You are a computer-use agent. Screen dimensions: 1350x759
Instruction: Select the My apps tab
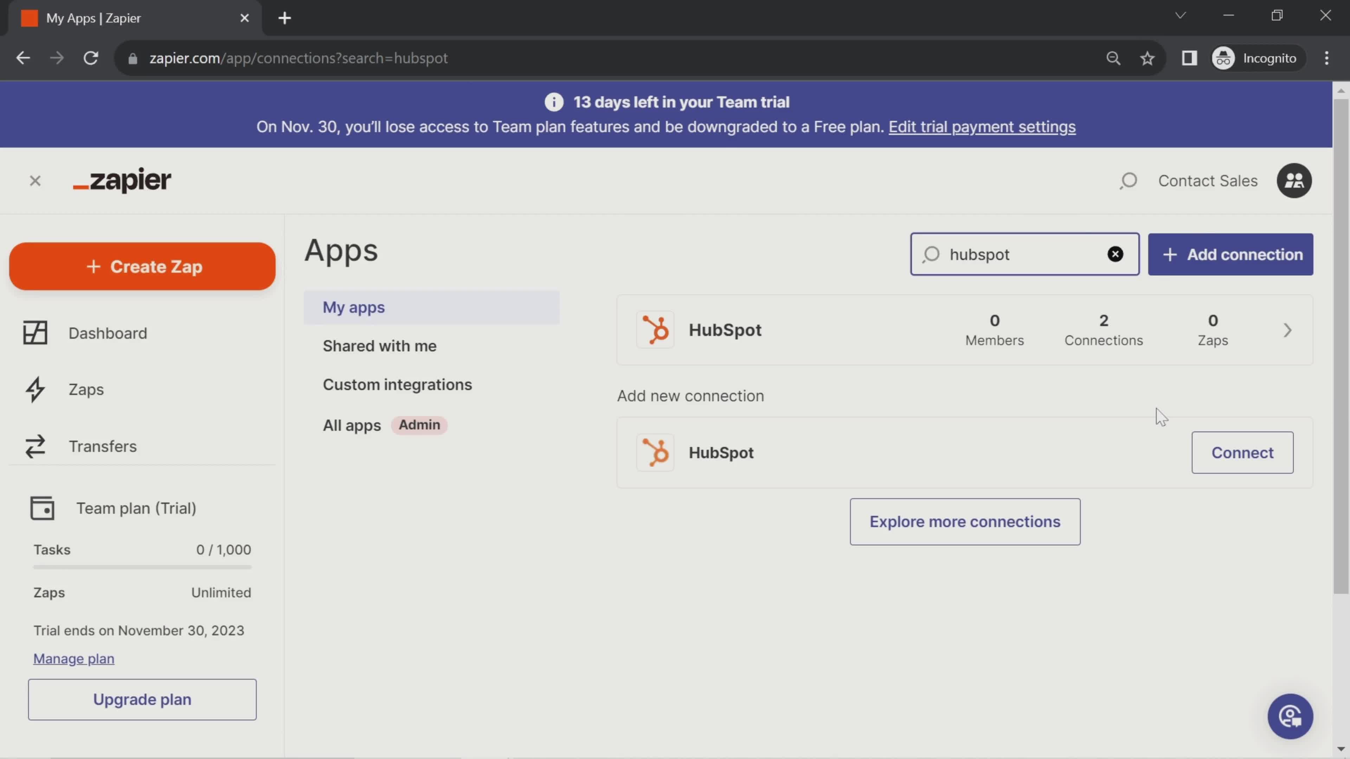point(354,307)
